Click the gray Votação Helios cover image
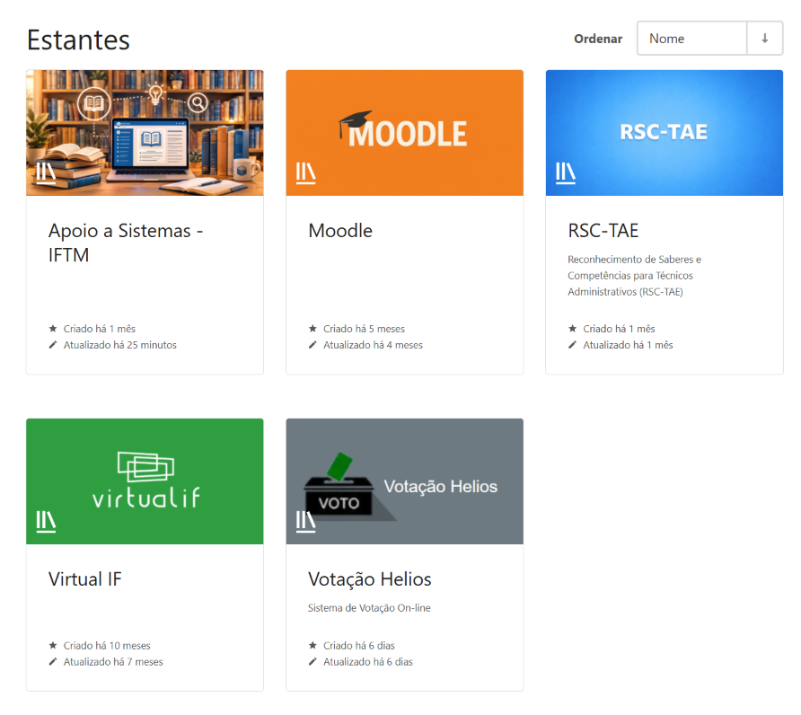Screen dimensions: 801x715 tap(405, 481)
